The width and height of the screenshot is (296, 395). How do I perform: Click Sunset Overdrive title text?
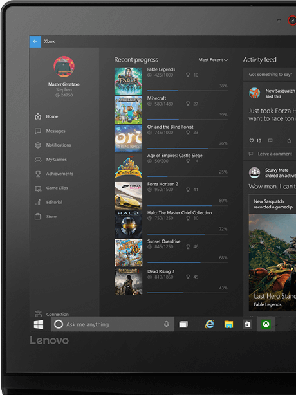pyautogui.click(x=163, y=241)
